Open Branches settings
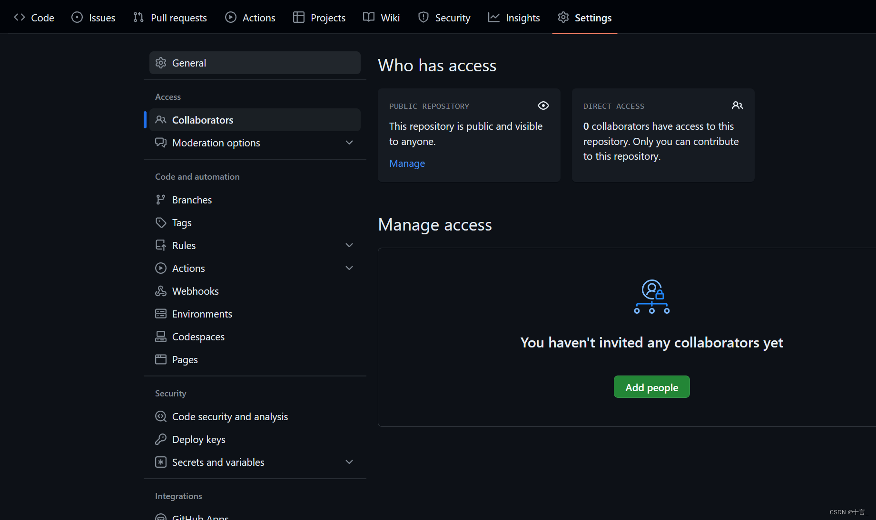The height and width of the screenshot is (520, 876). 255,200
